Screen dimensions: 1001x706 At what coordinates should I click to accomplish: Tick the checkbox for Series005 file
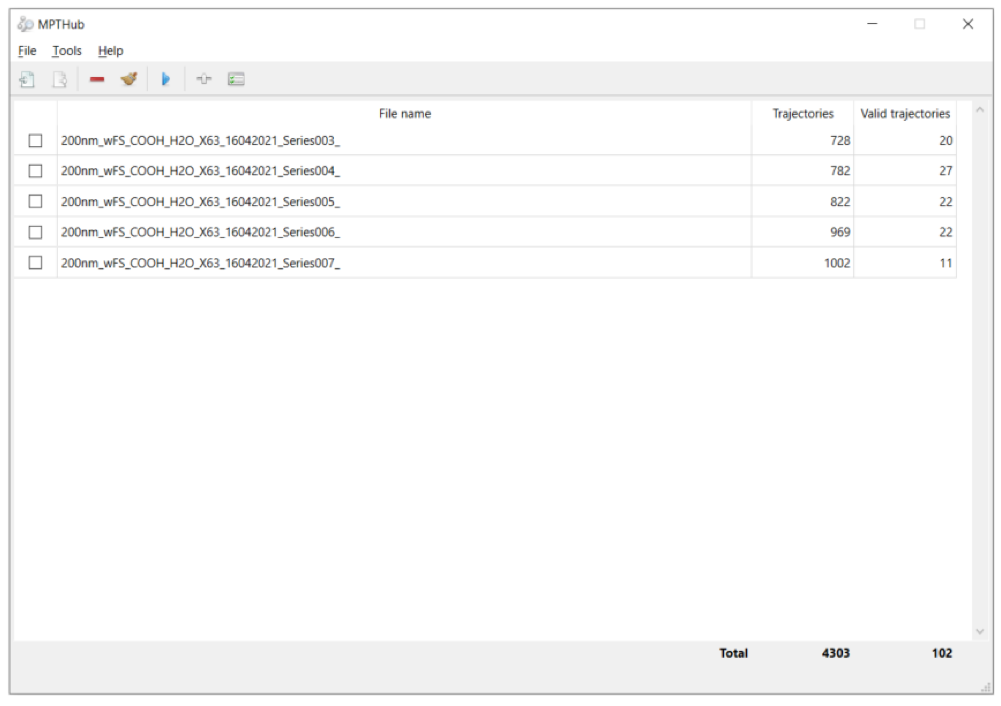pyautogui.click(x=35, y=202)
